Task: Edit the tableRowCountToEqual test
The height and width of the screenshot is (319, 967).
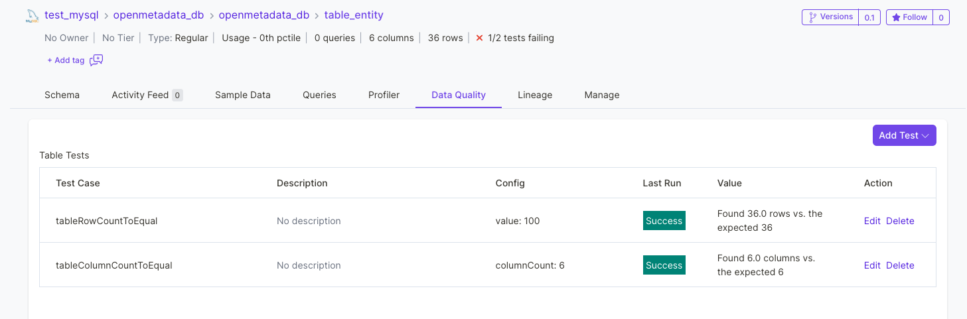Action: (872, 221)
